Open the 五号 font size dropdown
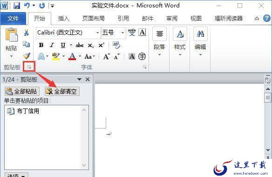This screenshot has width=272, height=177. click(122, 33)
